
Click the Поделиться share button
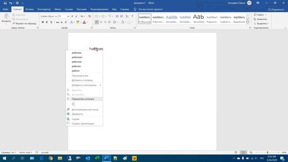pos(276,9)
